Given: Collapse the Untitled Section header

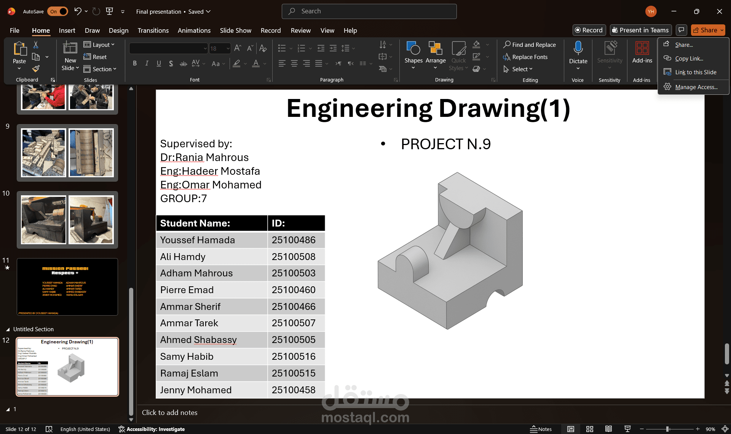Looking at the screenshot, I should [8, 329].
